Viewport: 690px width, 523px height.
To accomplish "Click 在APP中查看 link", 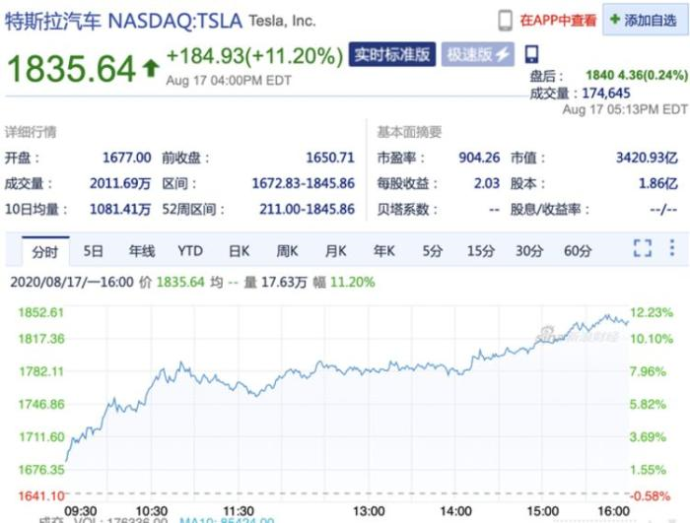I will tap(558, 21).
